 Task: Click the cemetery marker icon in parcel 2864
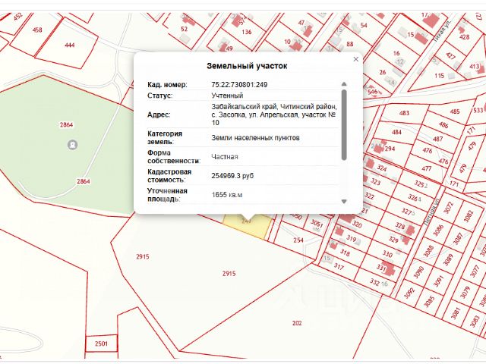(x=73, y=145)
